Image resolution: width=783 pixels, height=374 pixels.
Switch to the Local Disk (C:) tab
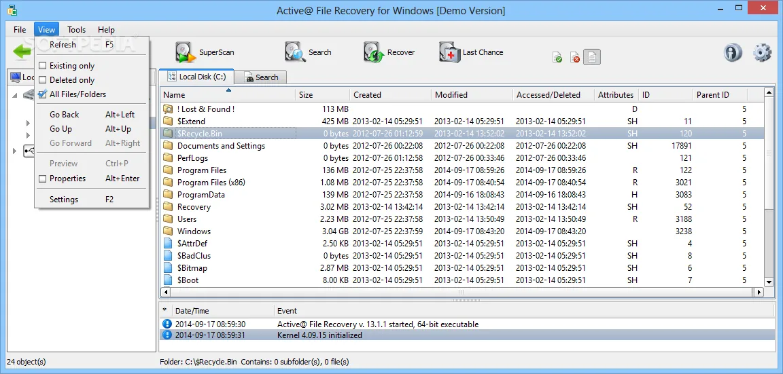click(196, 77)
